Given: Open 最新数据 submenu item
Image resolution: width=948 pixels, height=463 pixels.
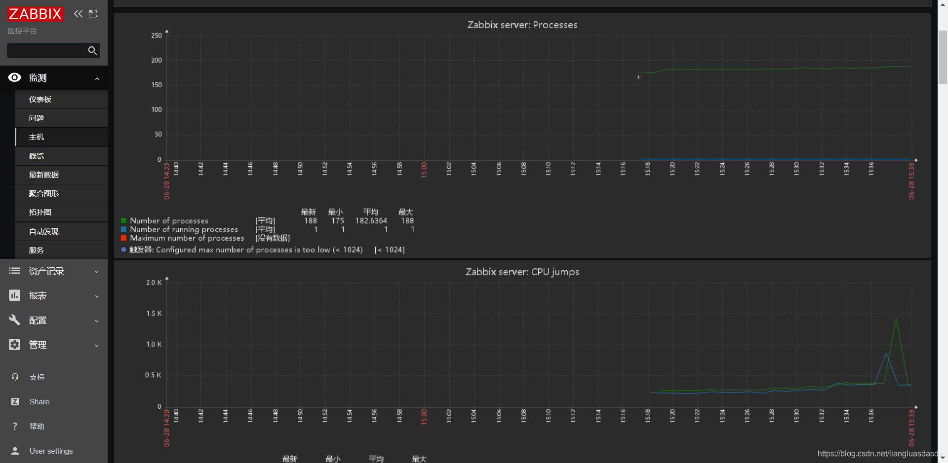Looking at the screenshot, I should [x=61, y=175].
